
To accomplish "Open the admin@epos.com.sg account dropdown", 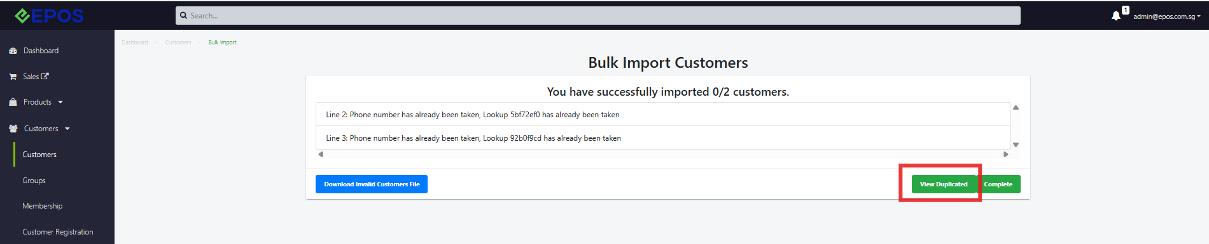I will [1166, 16].
